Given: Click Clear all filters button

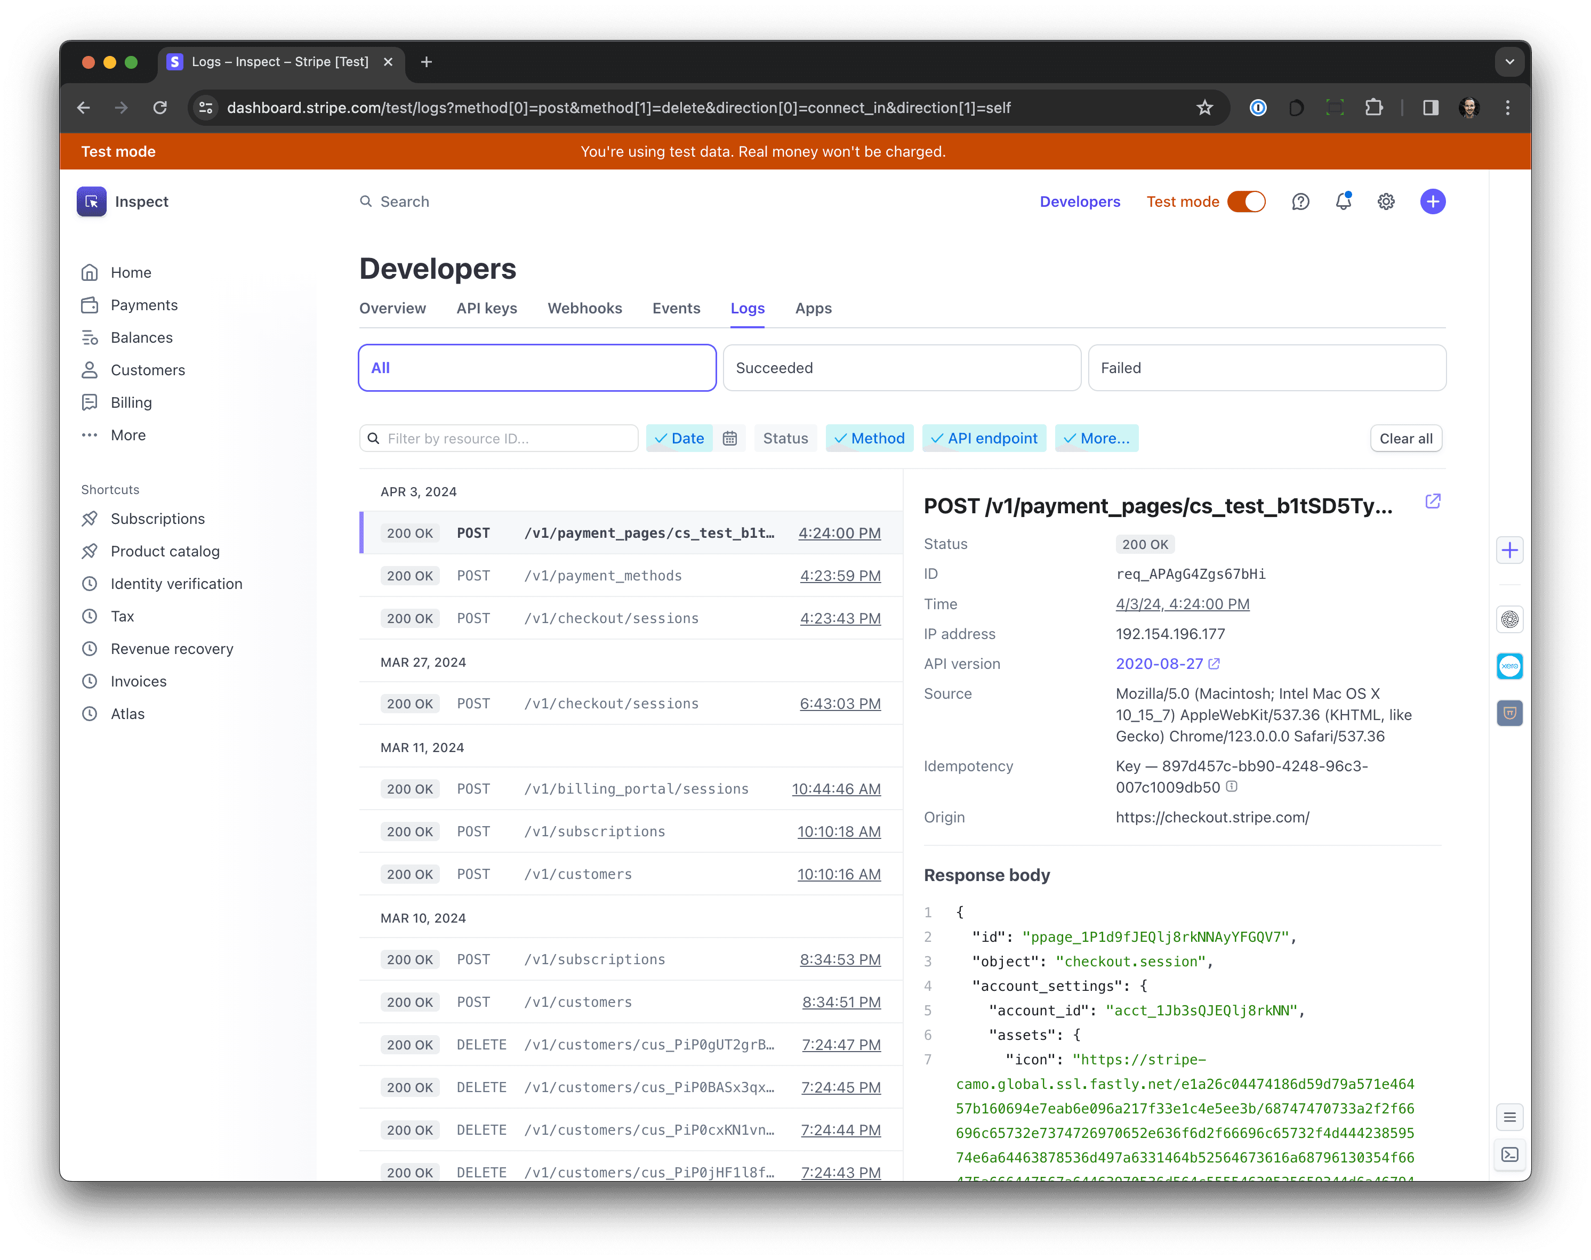Looking at the screenshot, I should [1406, 438].
